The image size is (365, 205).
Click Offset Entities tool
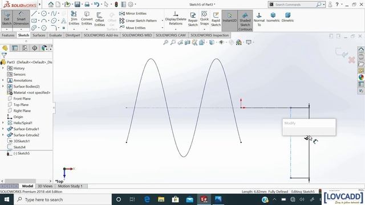tap(99, 19)
